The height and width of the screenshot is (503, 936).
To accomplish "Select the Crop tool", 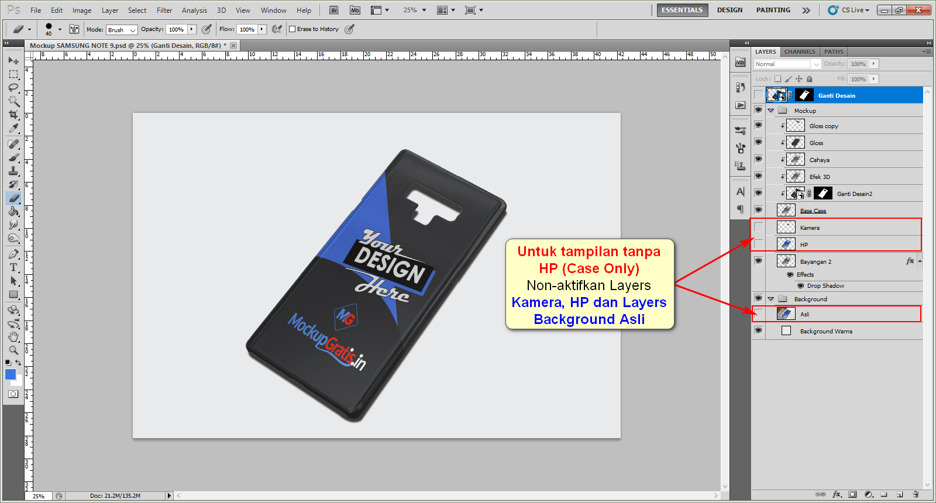I will coord(13,115).
